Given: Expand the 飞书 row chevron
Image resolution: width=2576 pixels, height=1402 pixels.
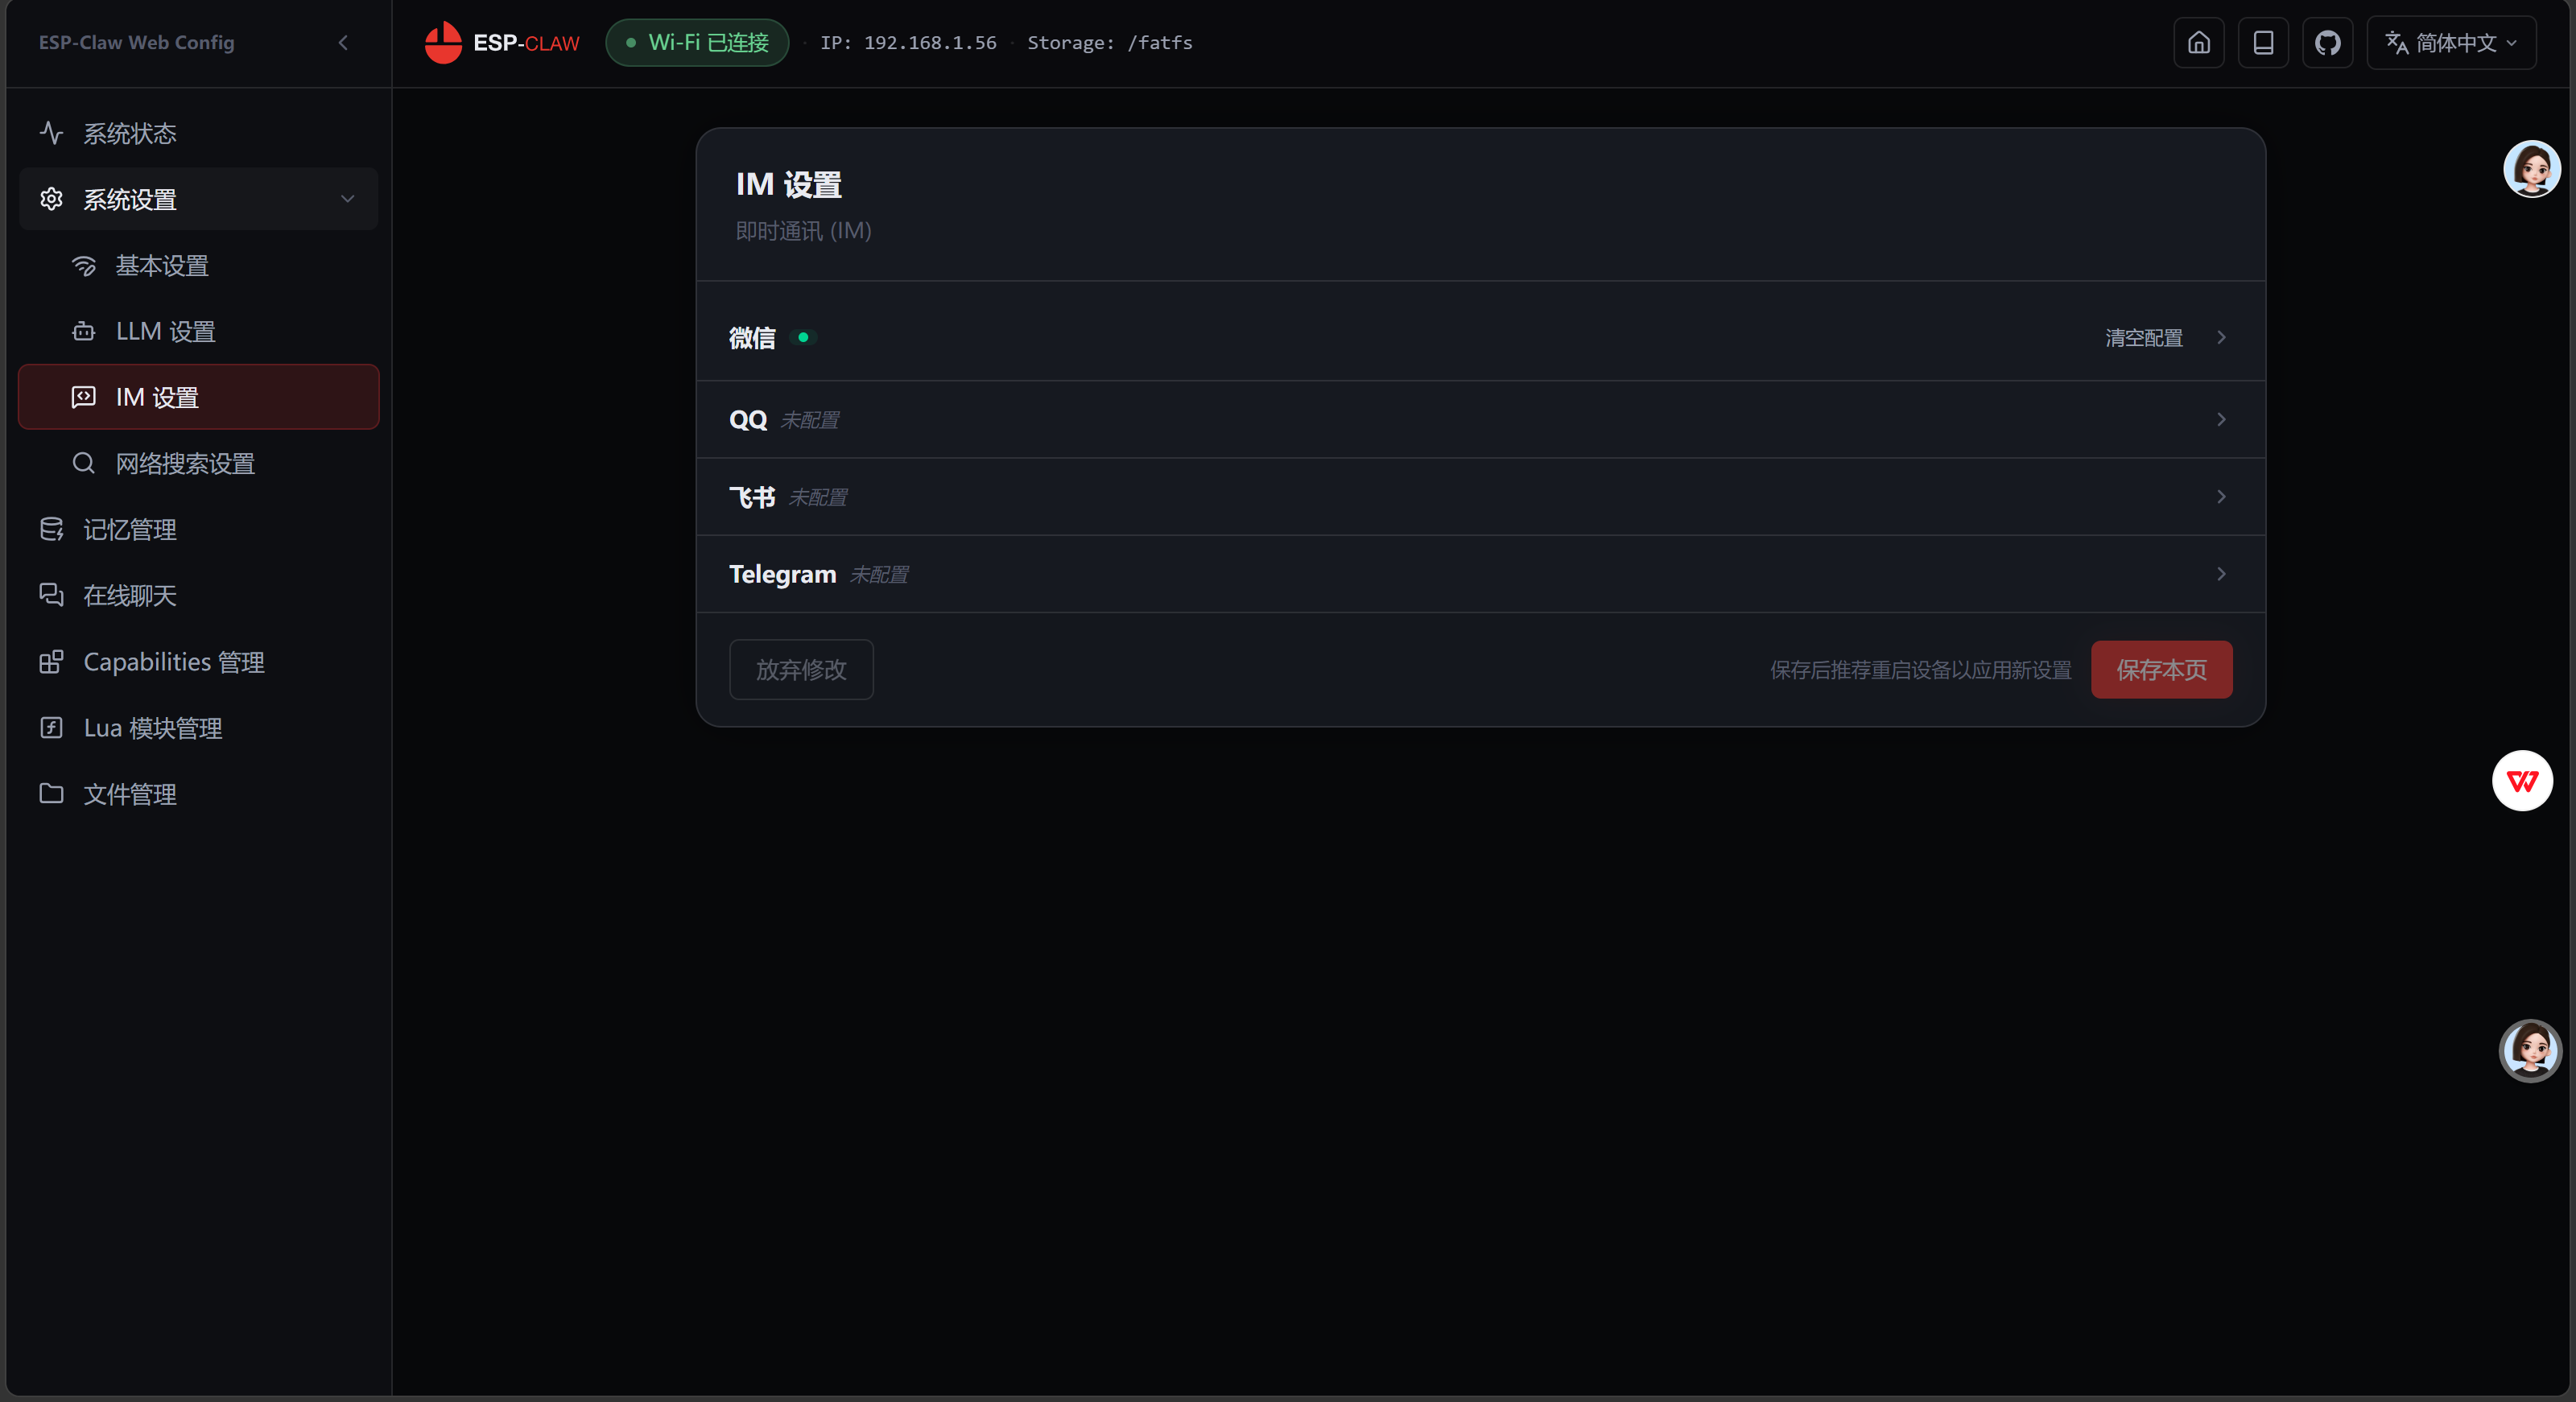Looking at the screenshot, I should pos(2221,497).
